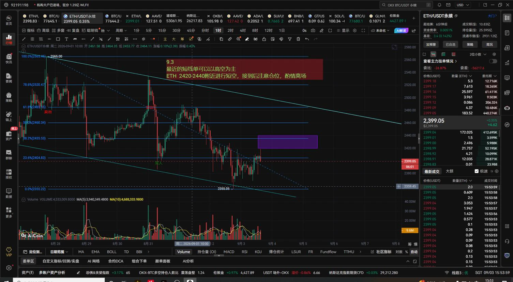Expand the 日期范围 date range dropdown
The image size is (513, 282).
[59, 252]
